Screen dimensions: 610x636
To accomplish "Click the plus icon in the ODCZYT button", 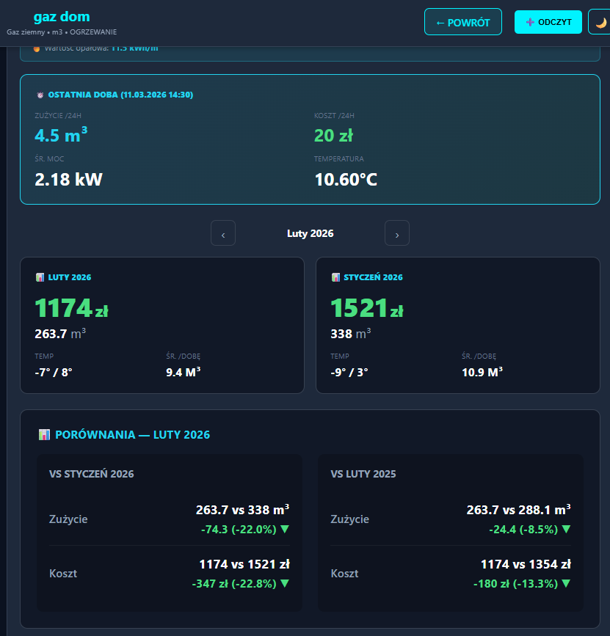I will pyautogui.click(x=530, y=23).
